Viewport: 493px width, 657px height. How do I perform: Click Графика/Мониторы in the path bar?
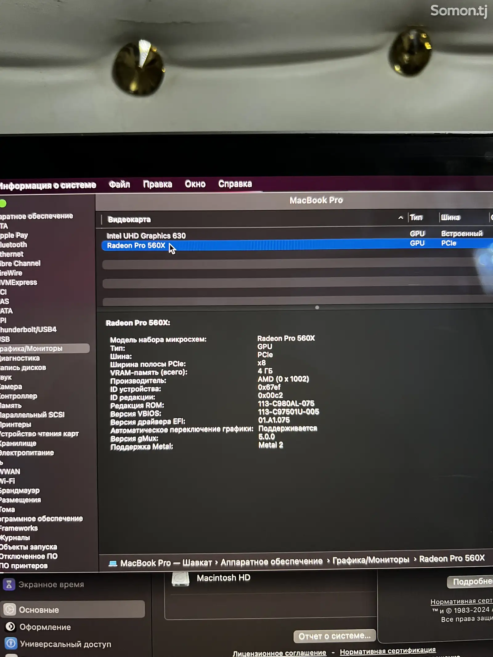[371, 560]
